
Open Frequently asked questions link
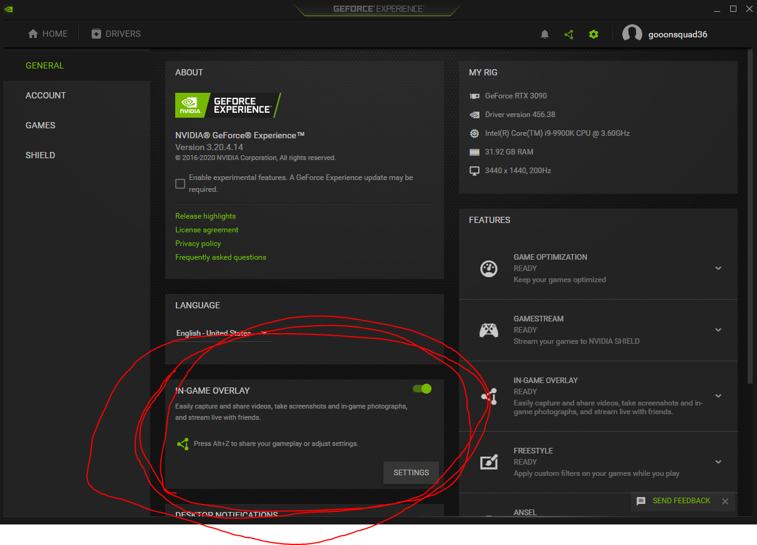click(221, 257)
